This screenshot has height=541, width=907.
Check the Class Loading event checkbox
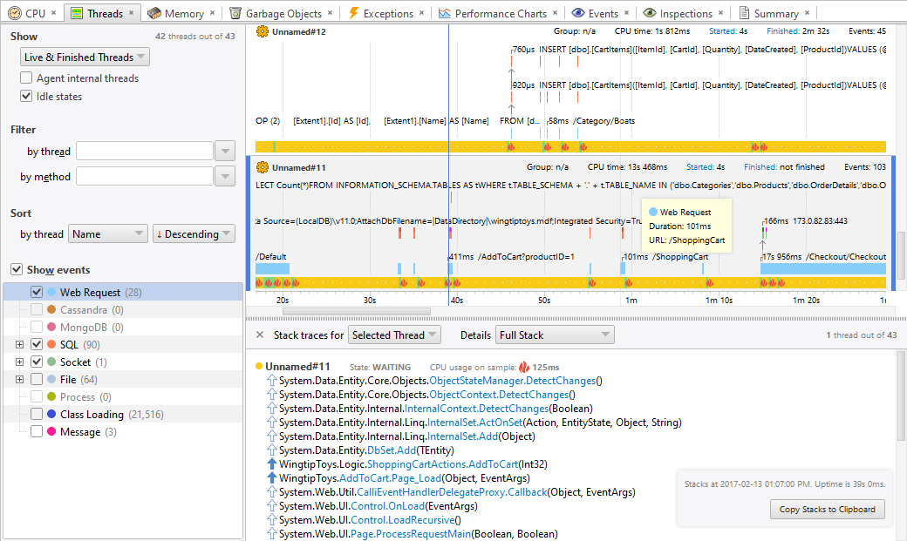pos(37,414)
